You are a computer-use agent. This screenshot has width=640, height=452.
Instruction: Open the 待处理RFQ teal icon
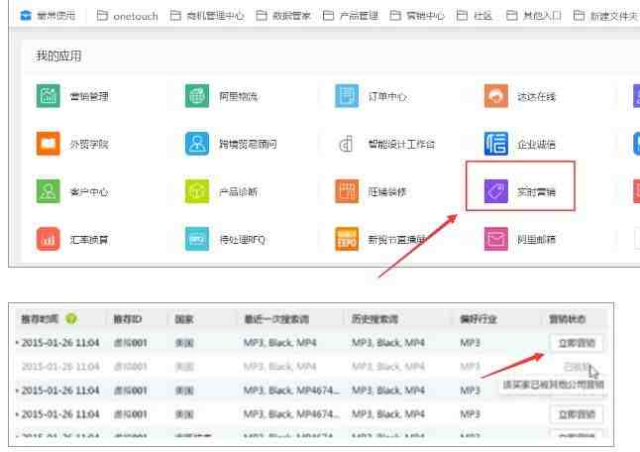[x=197, y=239]
